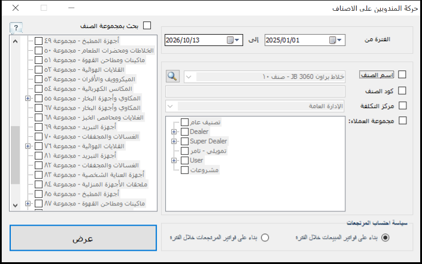
Task: Open the from-date 2025/01/01 dropdown arrow
Action: (x=339, y=40)
